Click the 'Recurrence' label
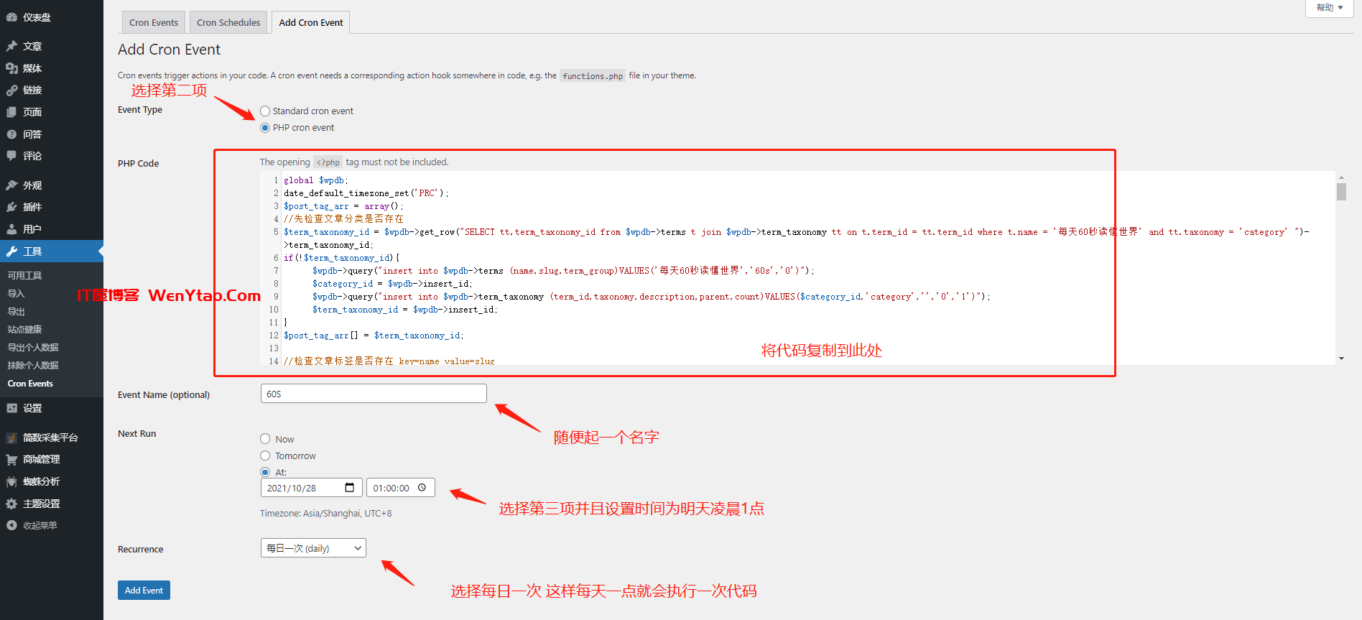 [x=141, y=549]
